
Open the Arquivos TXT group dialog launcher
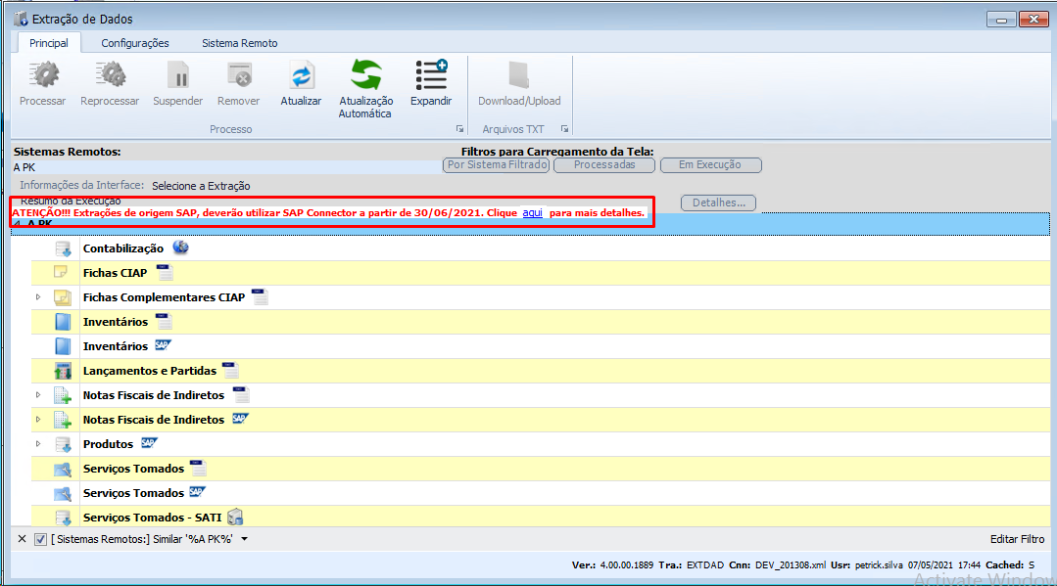565,129
